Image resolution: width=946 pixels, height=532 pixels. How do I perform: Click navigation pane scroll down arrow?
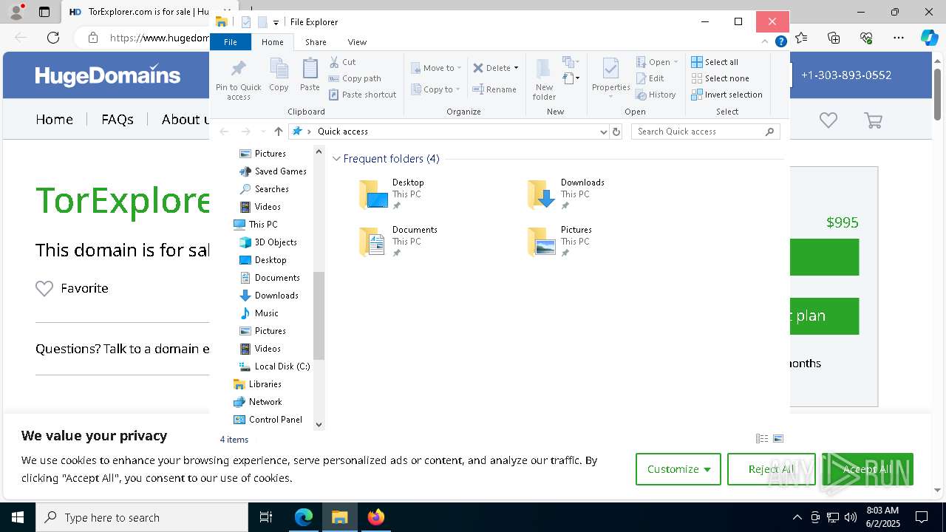pos(319,424)
